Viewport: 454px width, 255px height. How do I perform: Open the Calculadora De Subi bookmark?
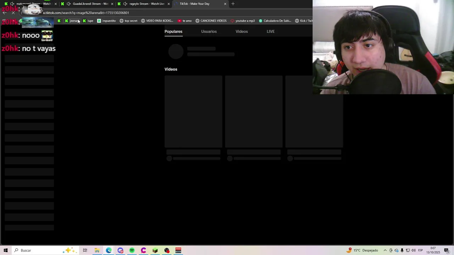pyautogui.click(x=275, y=21)
